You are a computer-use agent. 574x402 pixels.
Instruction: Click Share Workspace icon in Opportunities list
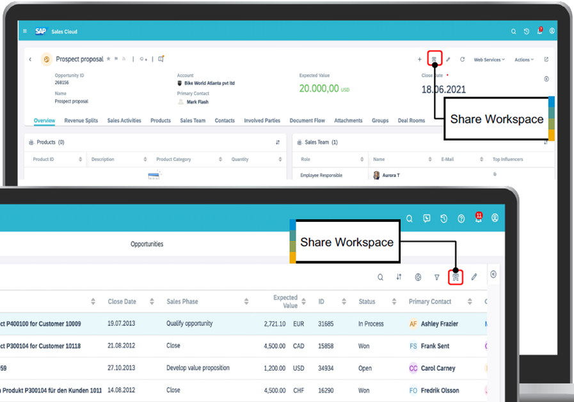456,277
